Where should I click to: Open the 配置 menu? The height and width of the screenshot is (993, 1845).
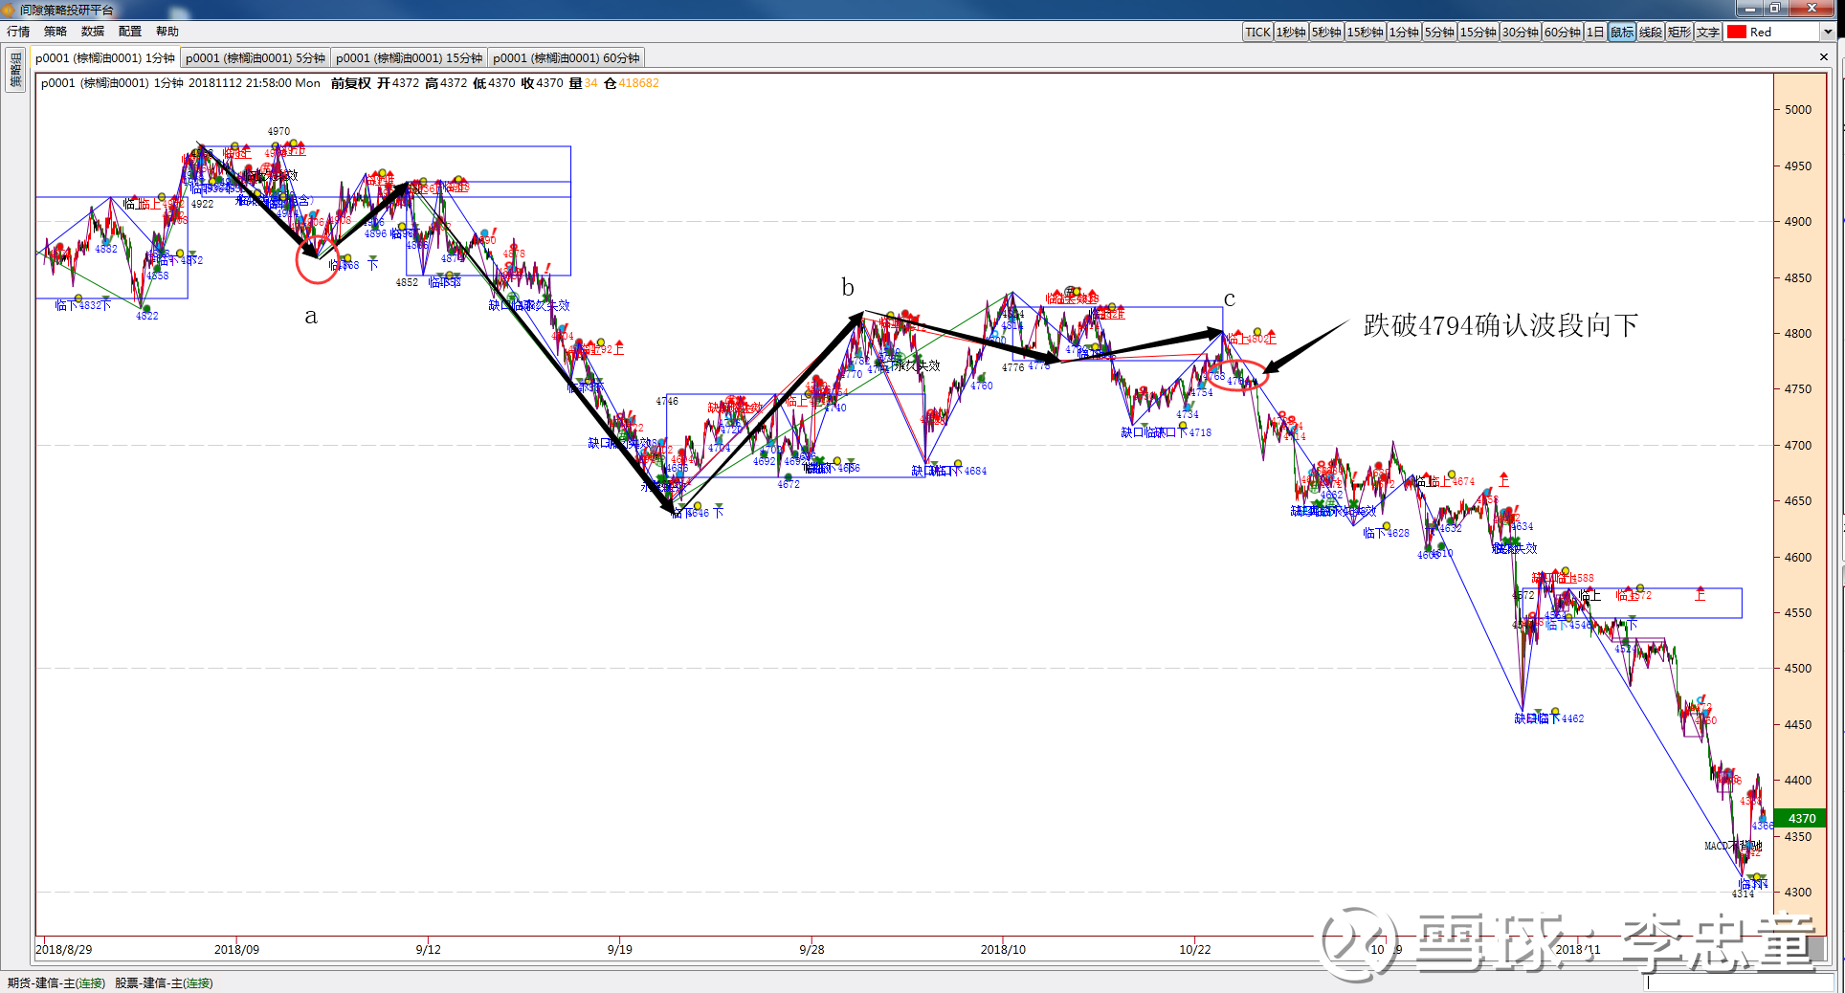[x=130, y=32]
